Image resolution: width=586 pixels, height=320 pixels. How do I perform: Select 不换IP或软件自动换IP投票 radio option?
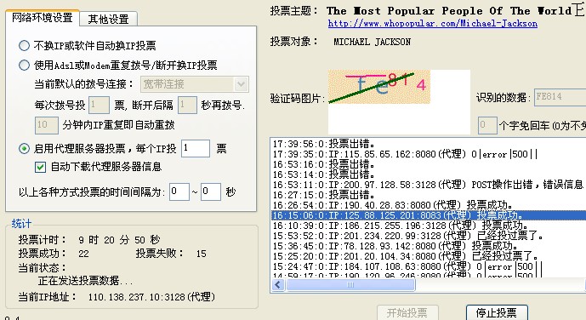point(24,46)
